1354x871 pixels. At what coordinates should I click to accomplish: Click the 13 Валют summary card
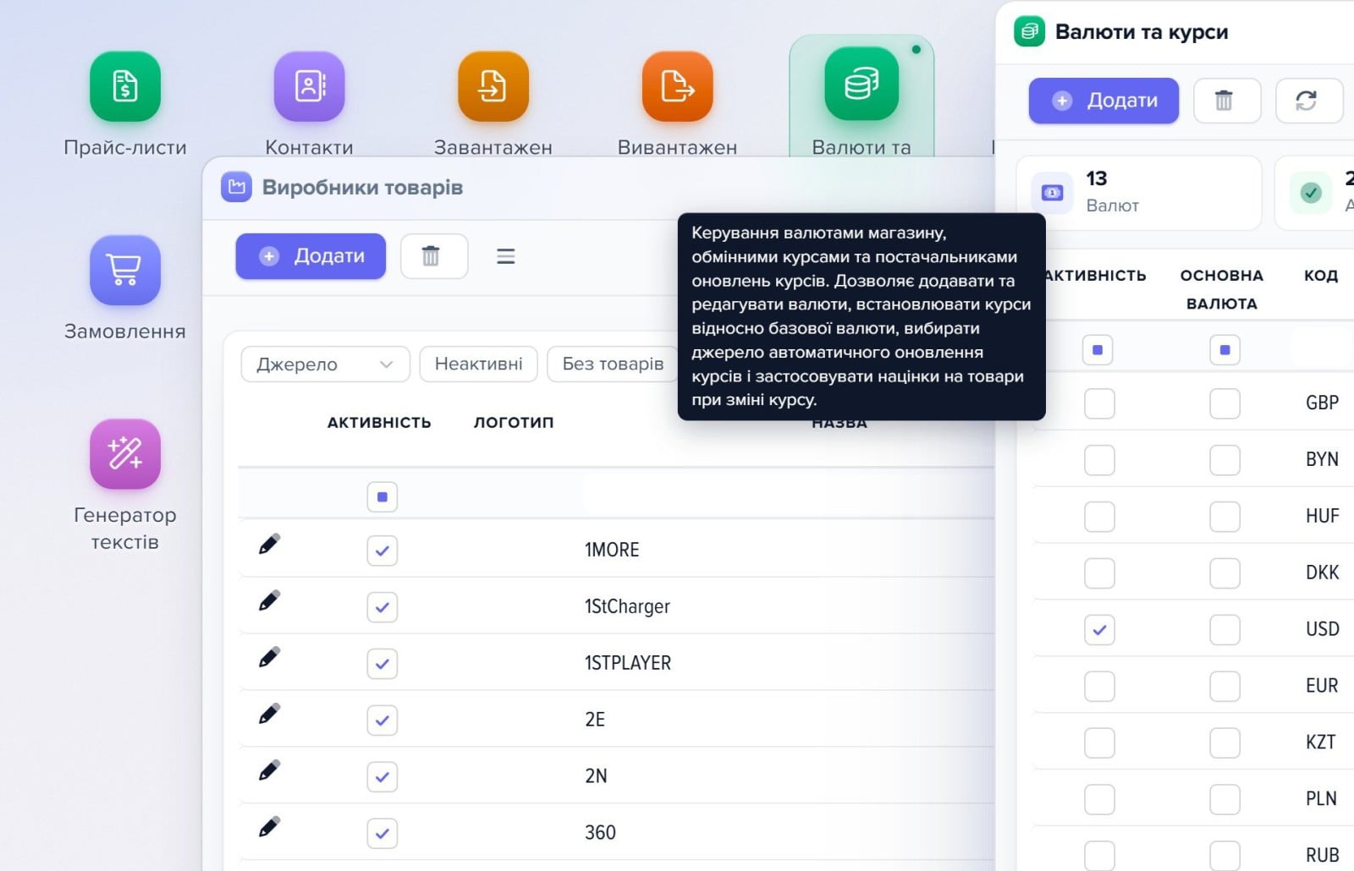coord(1139,193)
